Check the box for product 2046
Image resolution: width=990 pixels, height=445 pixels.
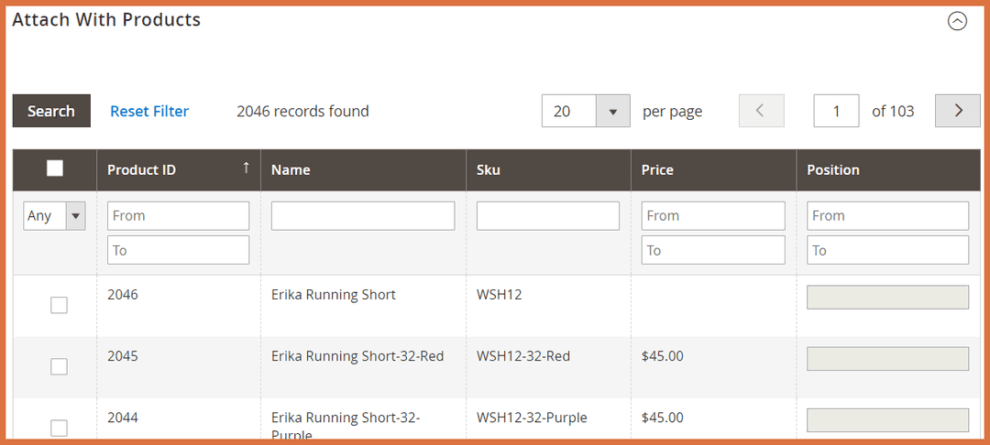pos(59,305)
